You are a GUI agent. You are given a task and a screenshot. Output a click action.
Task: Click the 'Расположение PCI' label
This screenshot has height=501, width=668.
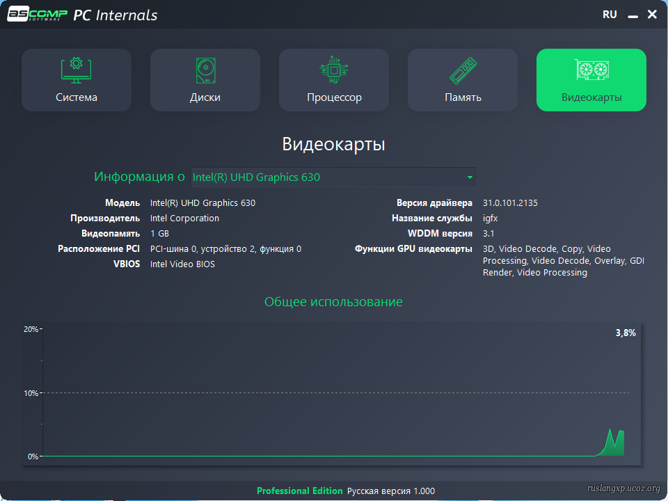(x=99, y=249)
